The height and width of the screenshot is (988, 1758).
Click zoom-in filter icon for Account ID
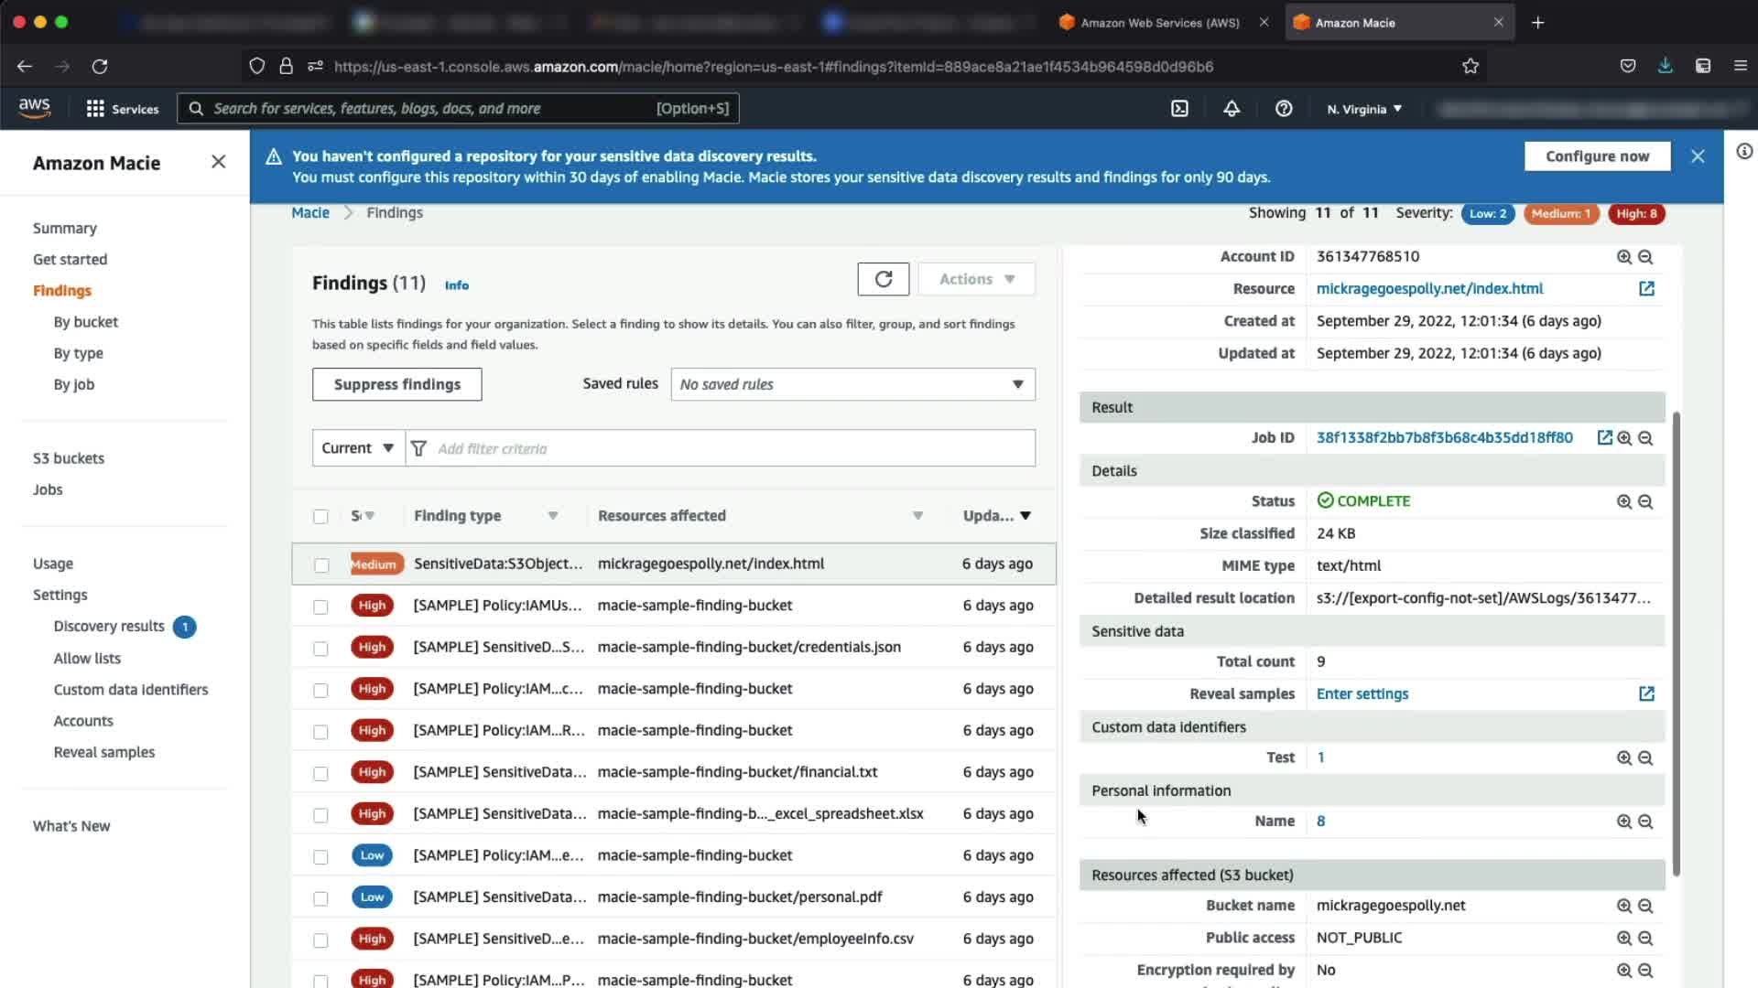tap(1623, 257)
